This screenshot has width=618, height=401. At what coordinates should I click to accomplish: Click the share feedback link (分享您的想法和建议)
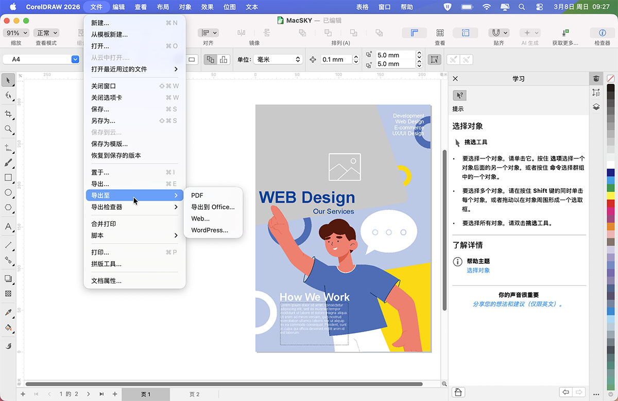[x=518, y=304]
